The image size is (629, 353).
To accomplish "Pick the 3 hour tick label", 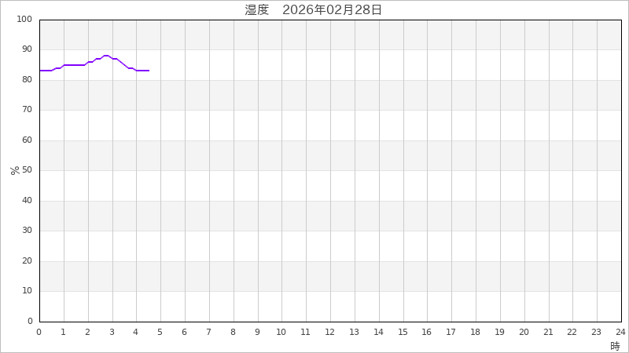I will (x=112, y=332).
